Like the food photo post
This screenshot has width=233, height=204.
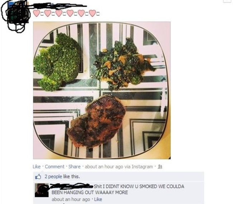(37, 167)
